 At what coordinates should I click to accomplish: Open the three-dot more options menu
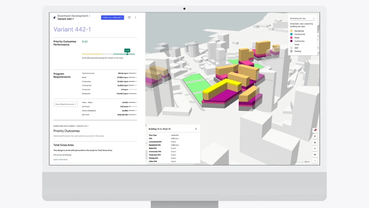click(x=135, y=17)
